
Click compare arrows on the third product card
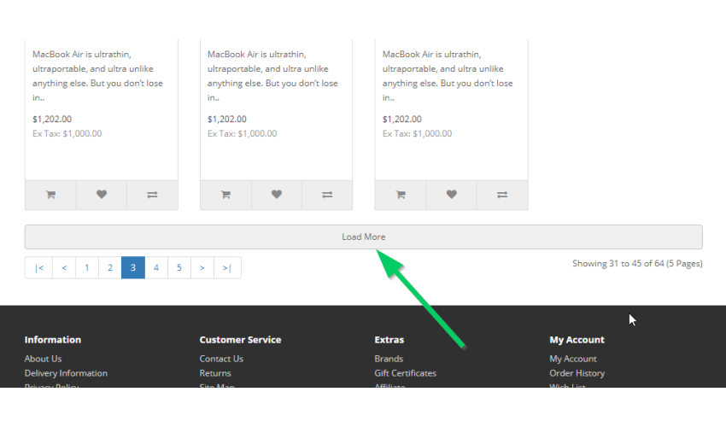(x=502, y=195)
